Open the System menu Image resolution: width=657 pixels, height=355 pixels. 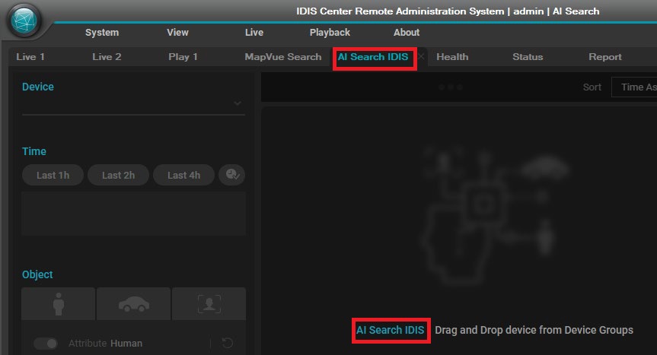point(102,32)
